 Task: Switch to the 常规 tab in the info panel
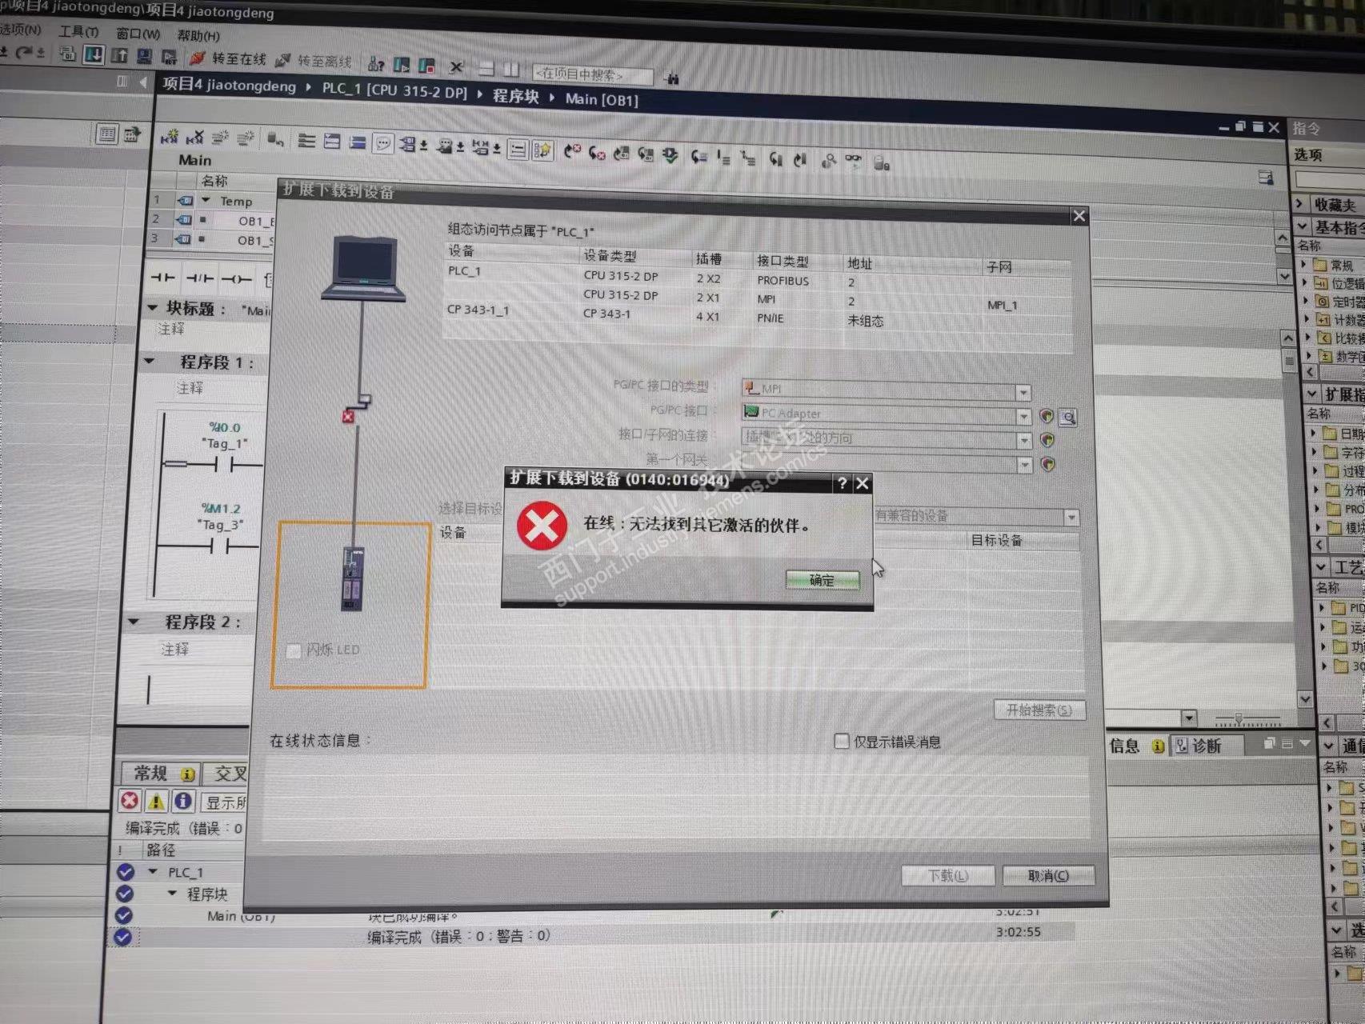click(x=160, y=774)
